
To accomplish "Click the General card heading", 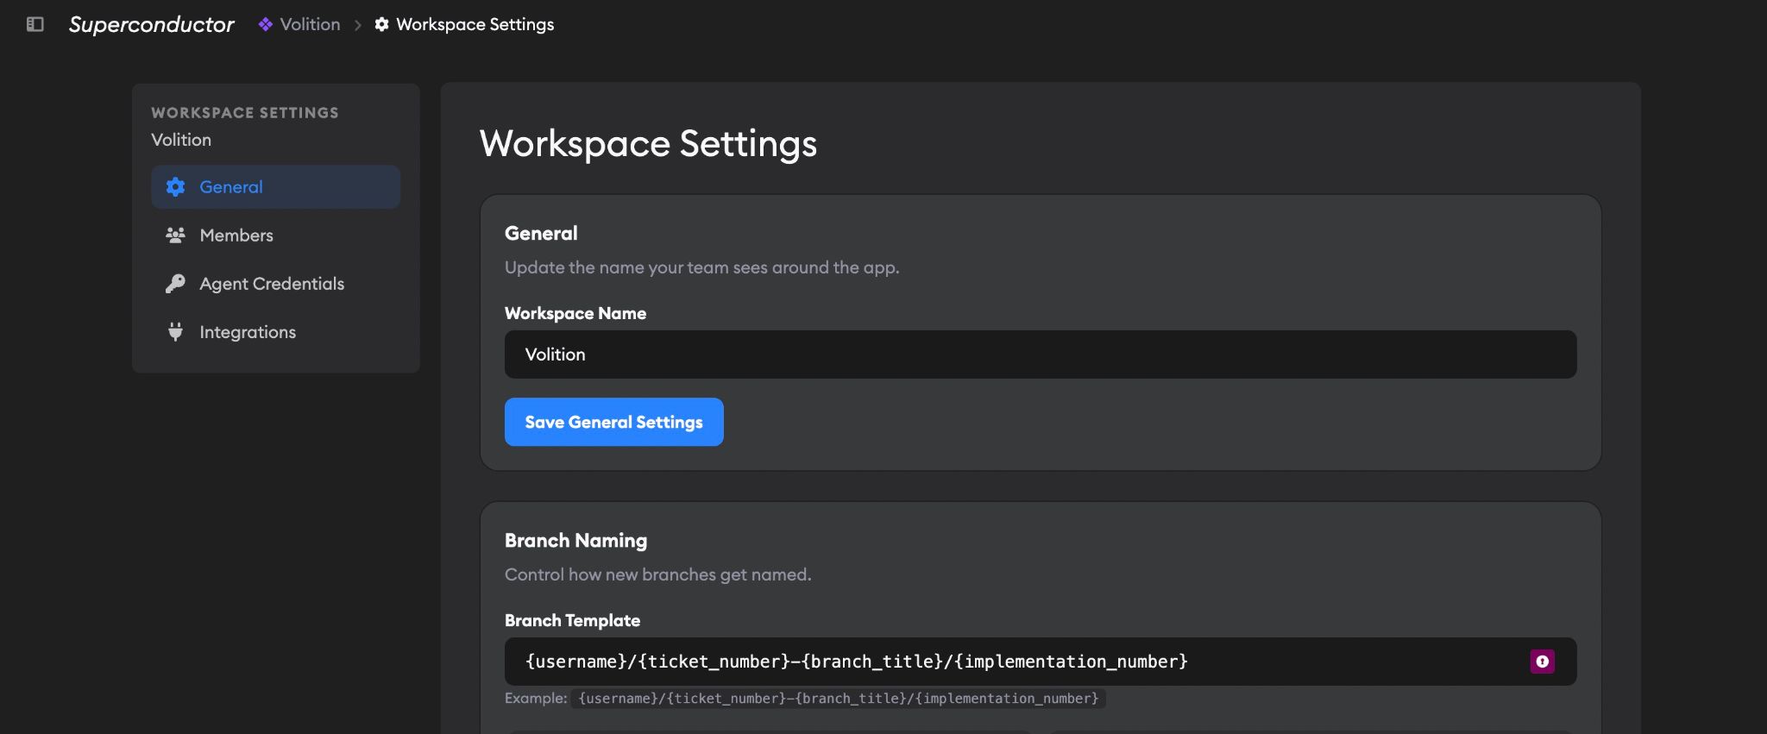I will tap(541, 234).
